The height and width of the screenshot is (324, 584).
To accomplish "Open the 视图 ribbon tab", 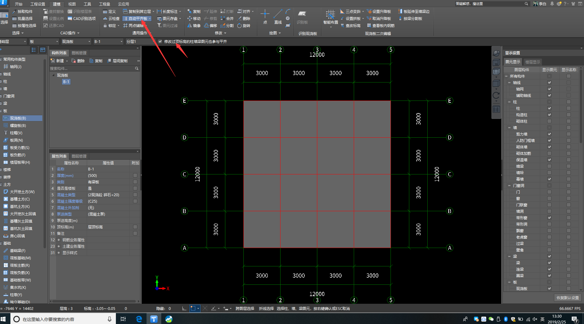I will pyautogui.click(x=72, y=4).
